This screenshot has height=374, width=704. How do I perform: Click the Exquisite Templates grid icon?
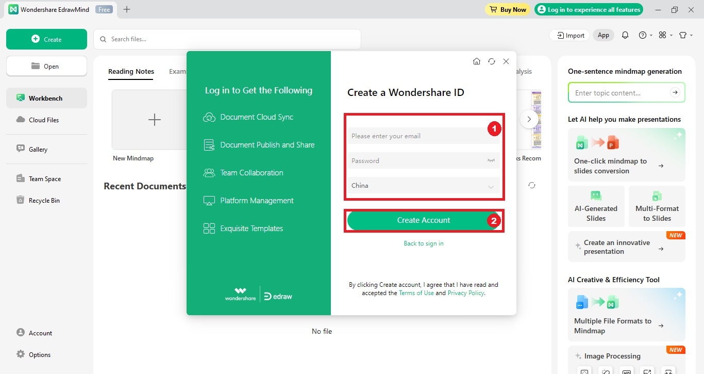(209, 229)
